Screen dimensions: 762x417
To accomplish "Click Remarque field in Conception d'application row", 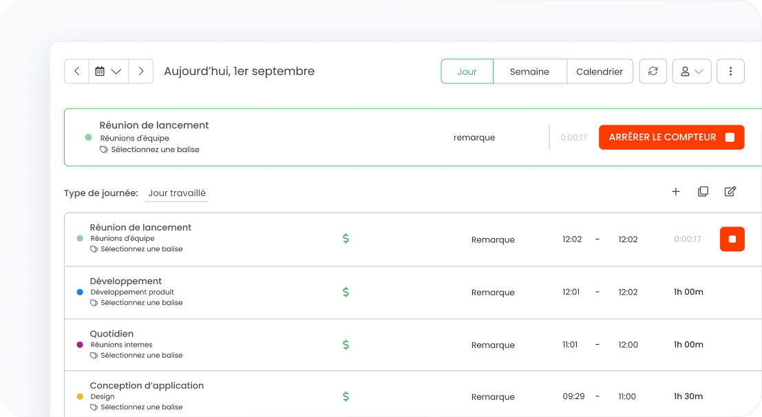I will 493,397.
